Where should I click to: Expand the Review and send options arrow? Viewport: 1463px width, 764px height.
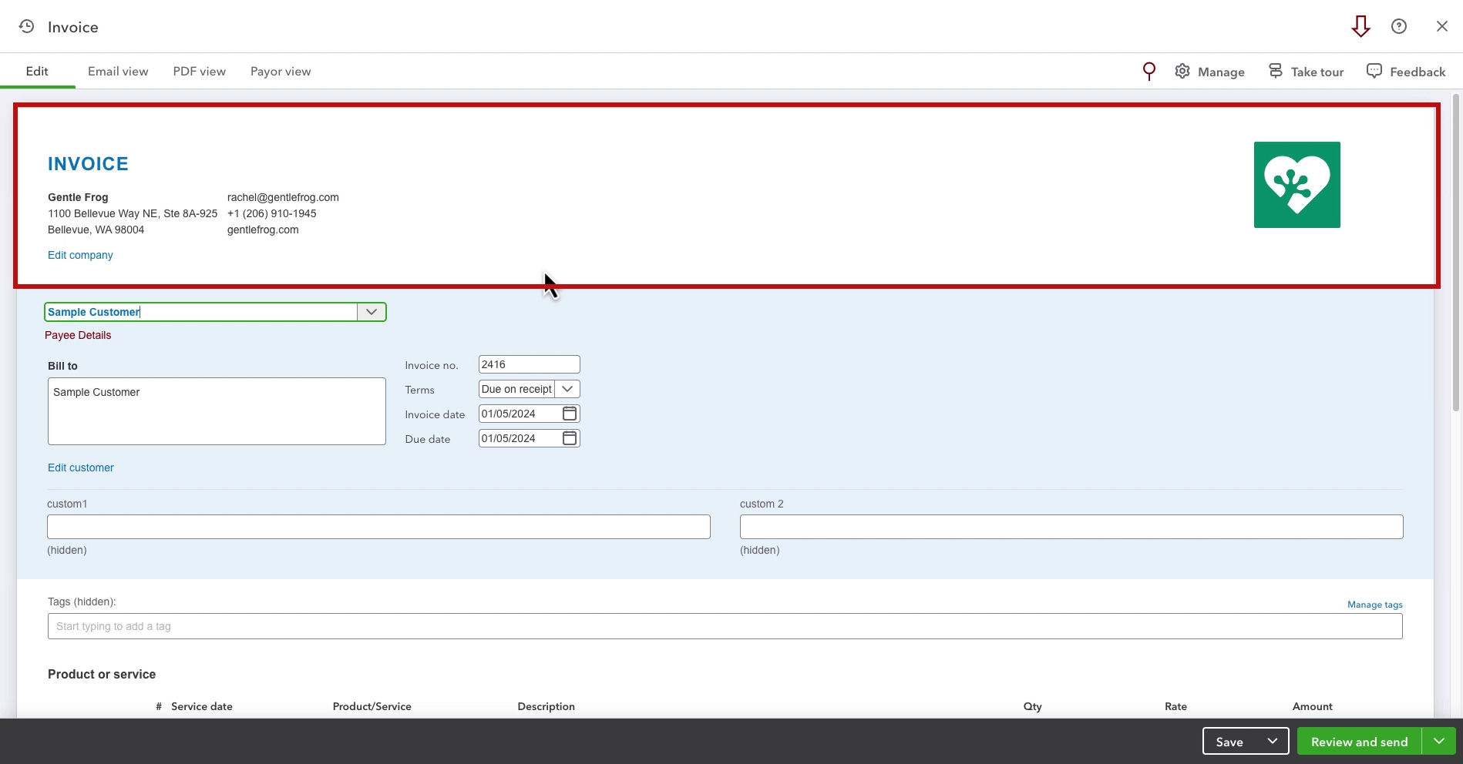1438,741
